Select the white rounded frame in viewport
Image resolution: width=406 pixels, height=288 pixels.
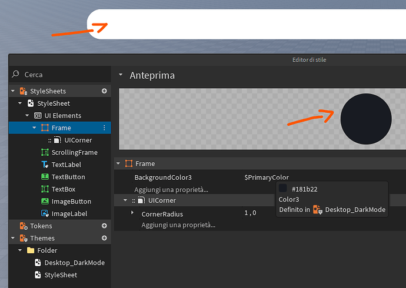click(246, 24)
